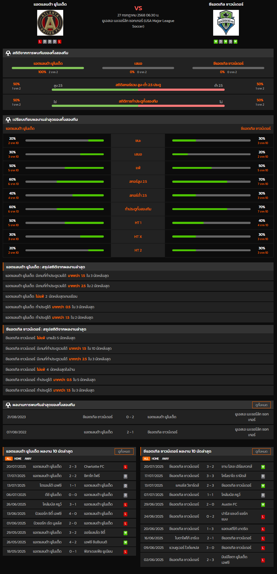Click Atlanta 4 - 0 score on 13/06/2025

[x=73, y=514]
